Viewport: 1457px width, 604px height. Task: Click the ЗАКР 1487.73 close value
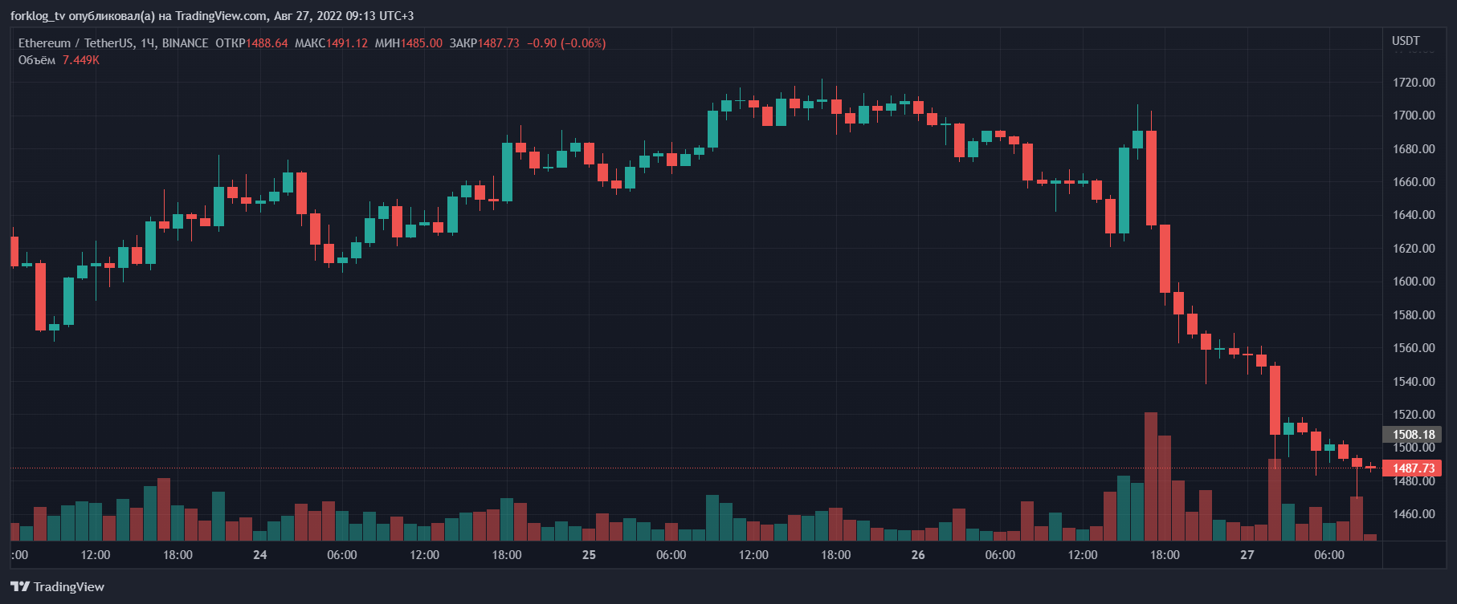pos(484,43)
